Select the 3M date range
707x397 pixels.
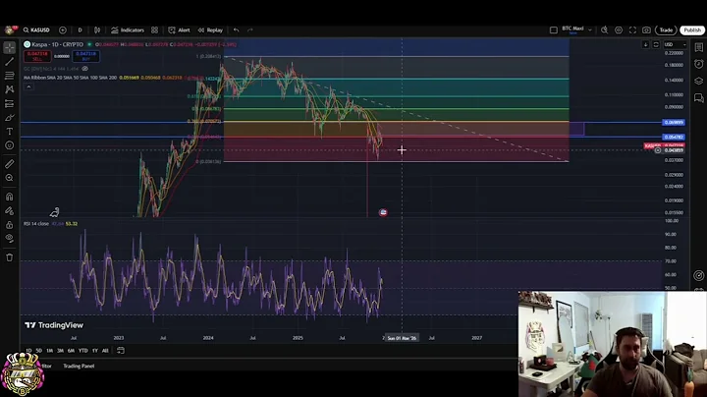(x=60, y=351)
